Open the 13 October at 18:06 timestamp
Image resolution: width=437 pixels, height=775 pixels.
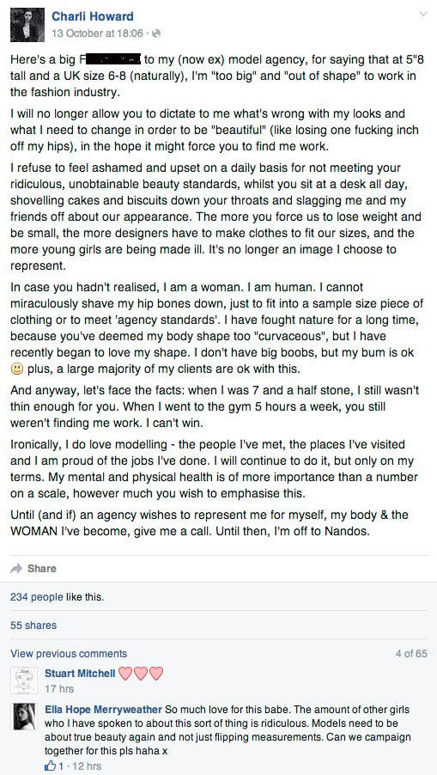click(97, 34)
